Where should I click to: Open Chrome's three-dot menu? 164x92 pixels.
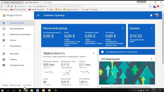pos(162,6)
